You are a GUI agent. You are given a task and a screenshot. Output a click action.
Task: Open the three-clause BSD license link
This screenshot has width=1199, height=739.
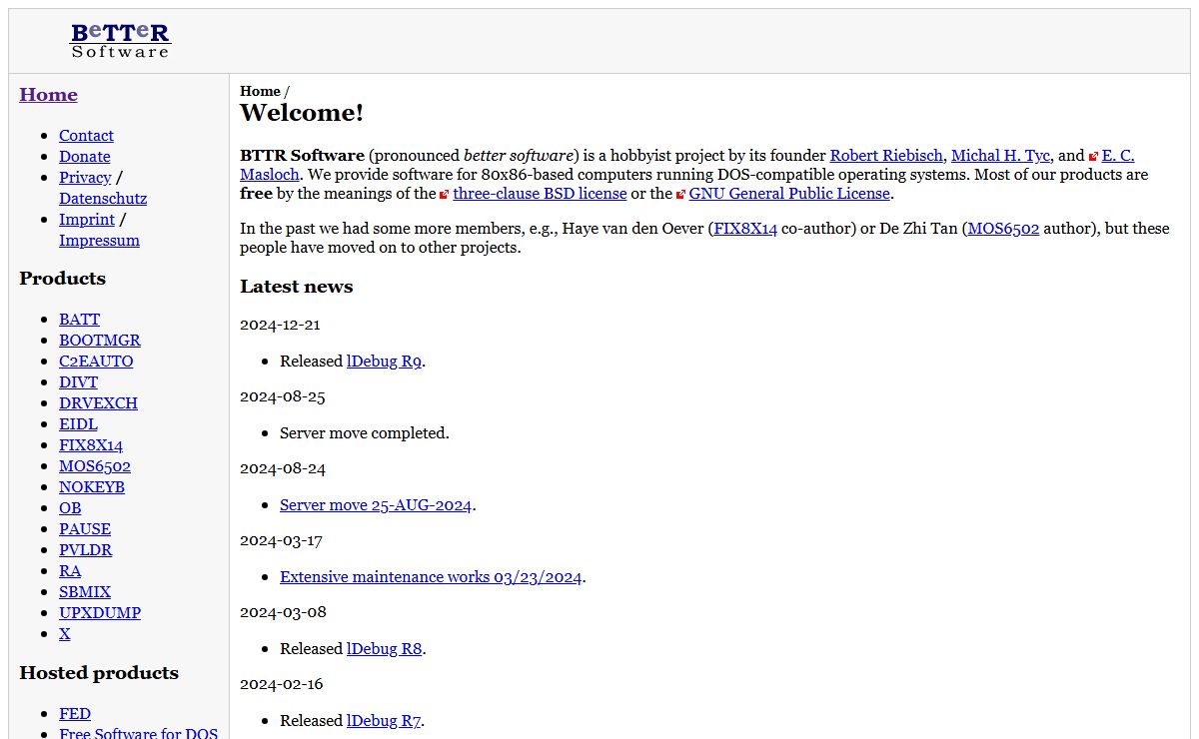[540, 194]
